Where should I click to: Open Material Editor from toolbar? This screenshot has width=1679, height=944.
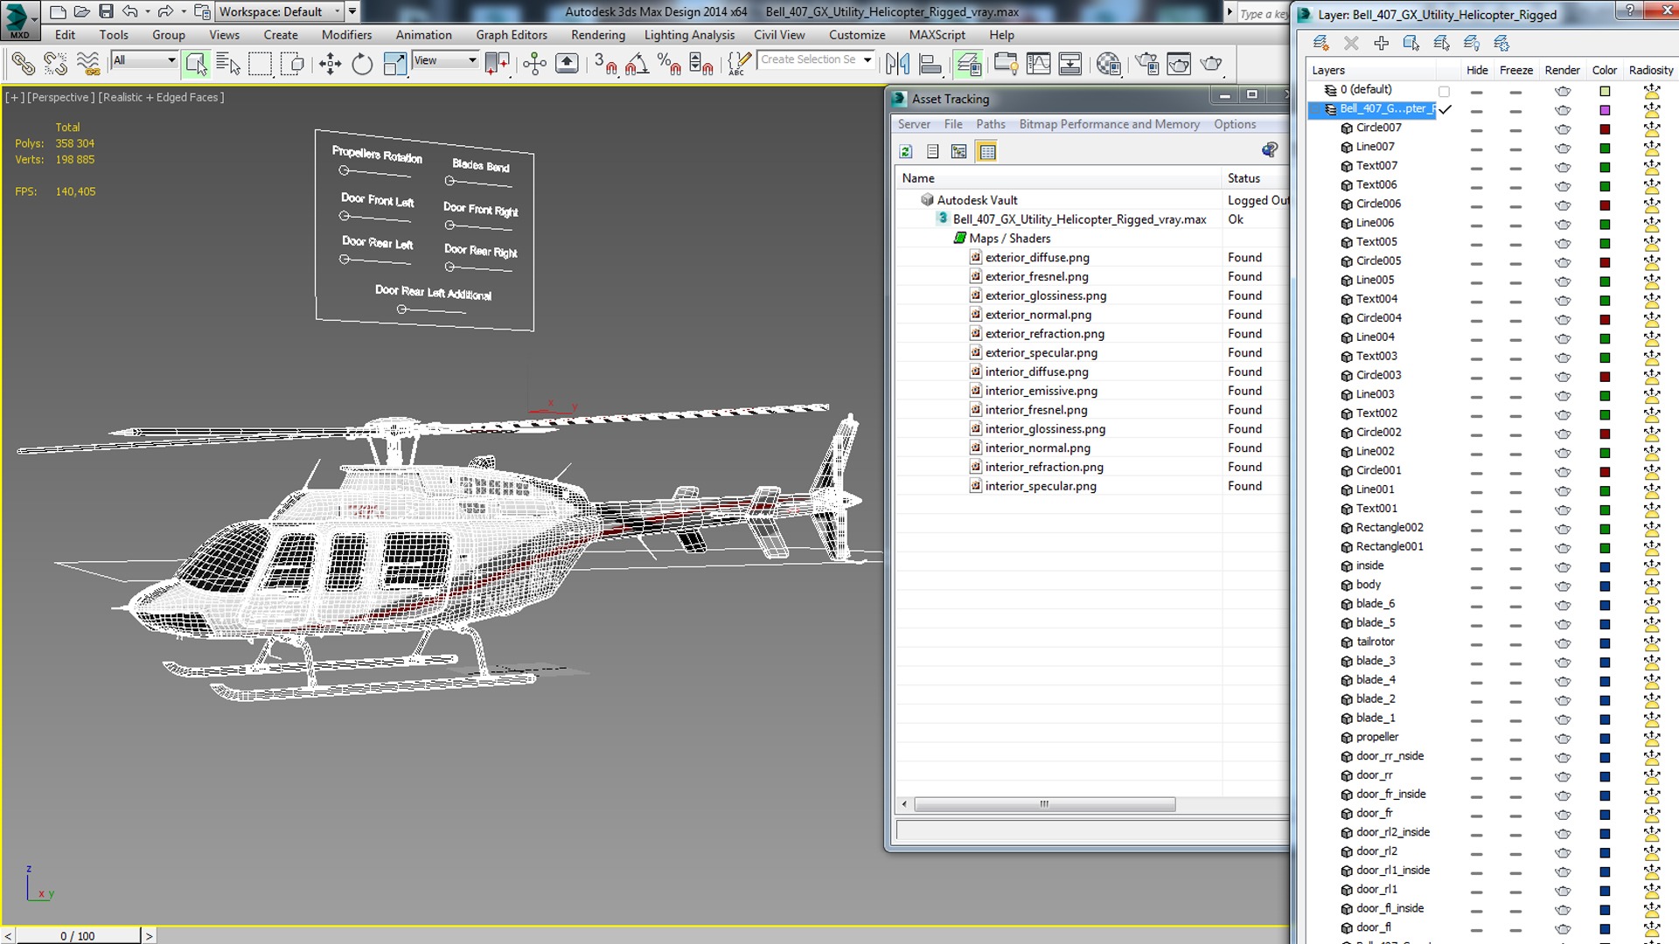point(1109,64)
